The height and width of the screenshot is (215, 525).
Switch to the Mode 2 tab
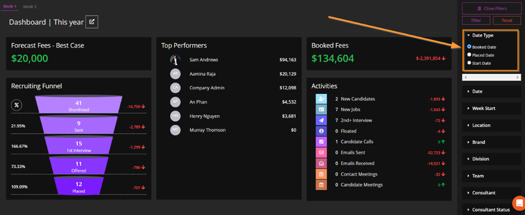click(30, 6)
